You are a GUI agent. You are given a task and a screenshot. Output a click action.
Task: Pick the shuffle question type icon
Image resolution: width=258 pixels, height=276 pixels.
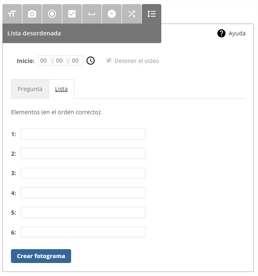coord(131,14)
